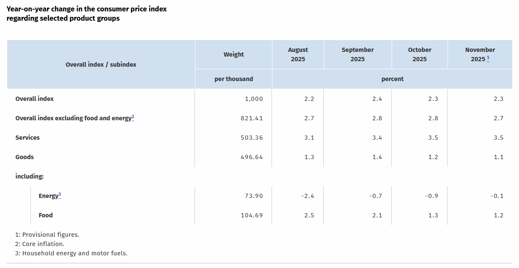Select the Goods row label

25,157
